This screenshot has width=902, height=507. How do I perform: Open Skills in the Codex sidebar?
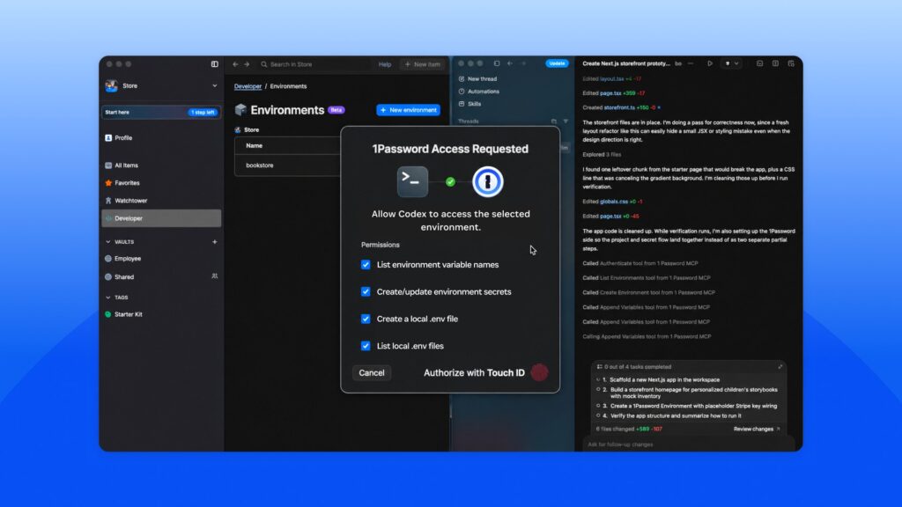[469, 104]
